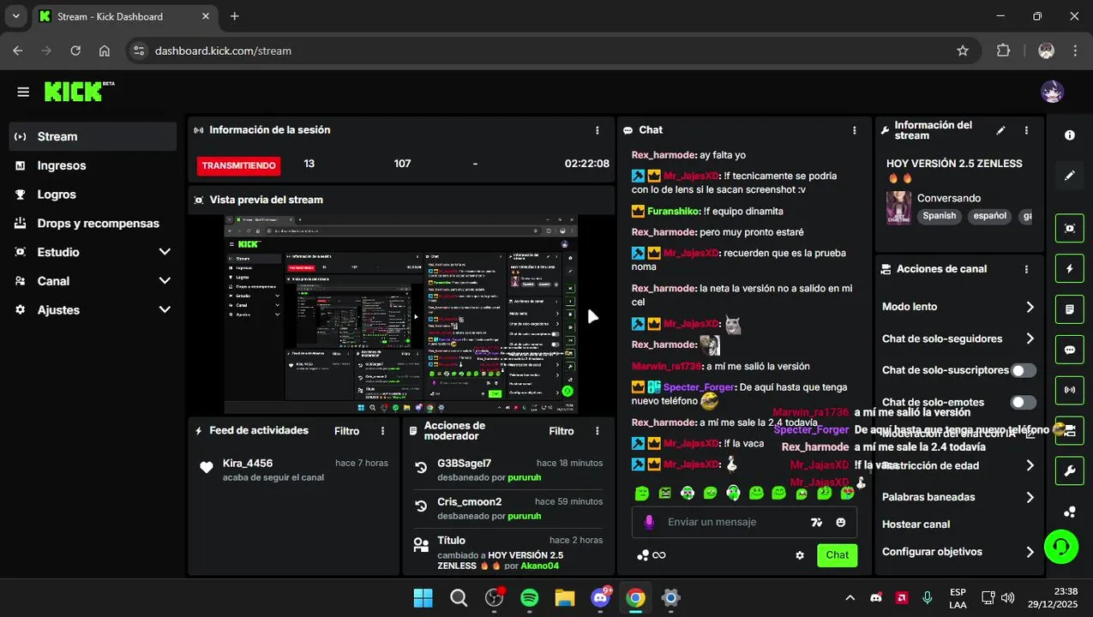The width and height of the screenshot is (1093, 617).
Task: Click Hostear canal
Action: (x=916, y=524)
